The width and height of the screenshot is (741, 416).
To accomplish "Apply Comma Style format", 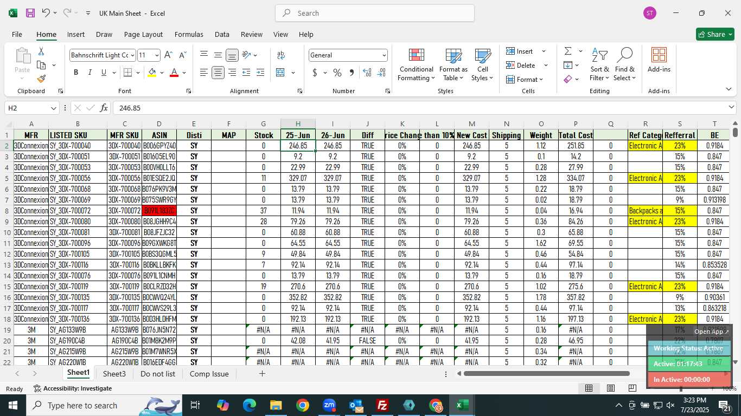I will (x=352, y=73).
